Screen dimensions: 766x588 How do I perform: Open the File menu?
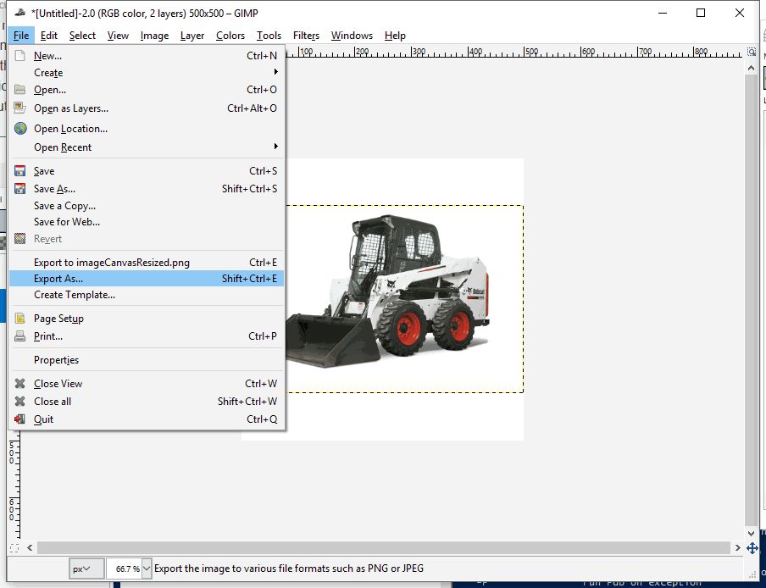coord(21,36)
